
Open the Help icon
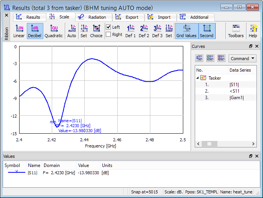click(253, 31)
